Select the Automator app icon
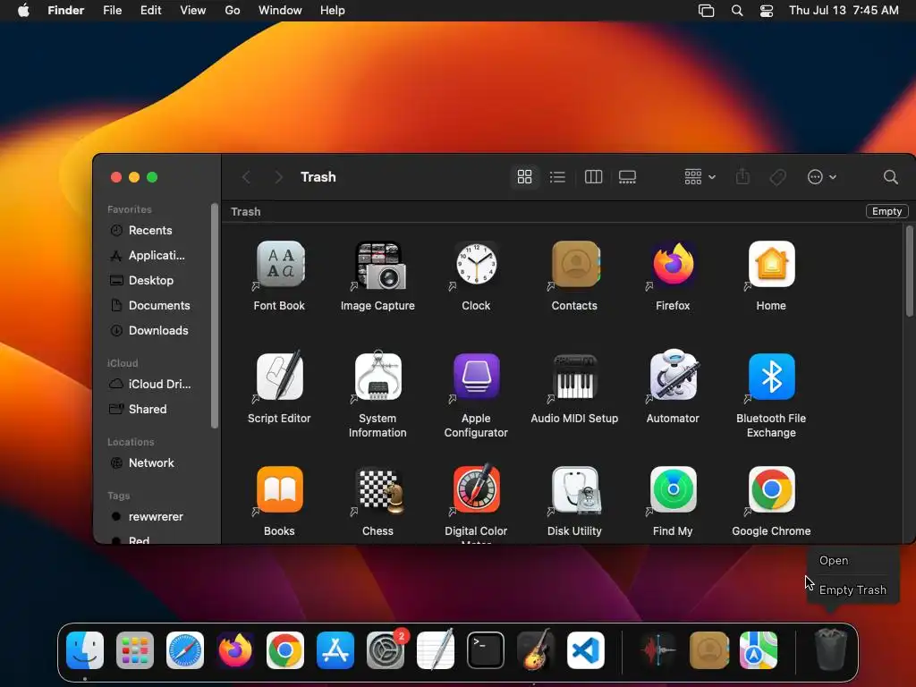This screenshot has height=687, width=916. (x=674, y=377)
